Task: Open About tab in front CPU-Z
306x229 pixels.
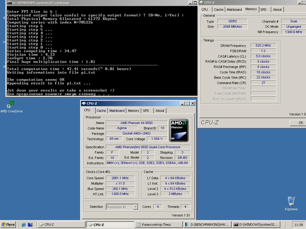Action: [x=160, y=111]
